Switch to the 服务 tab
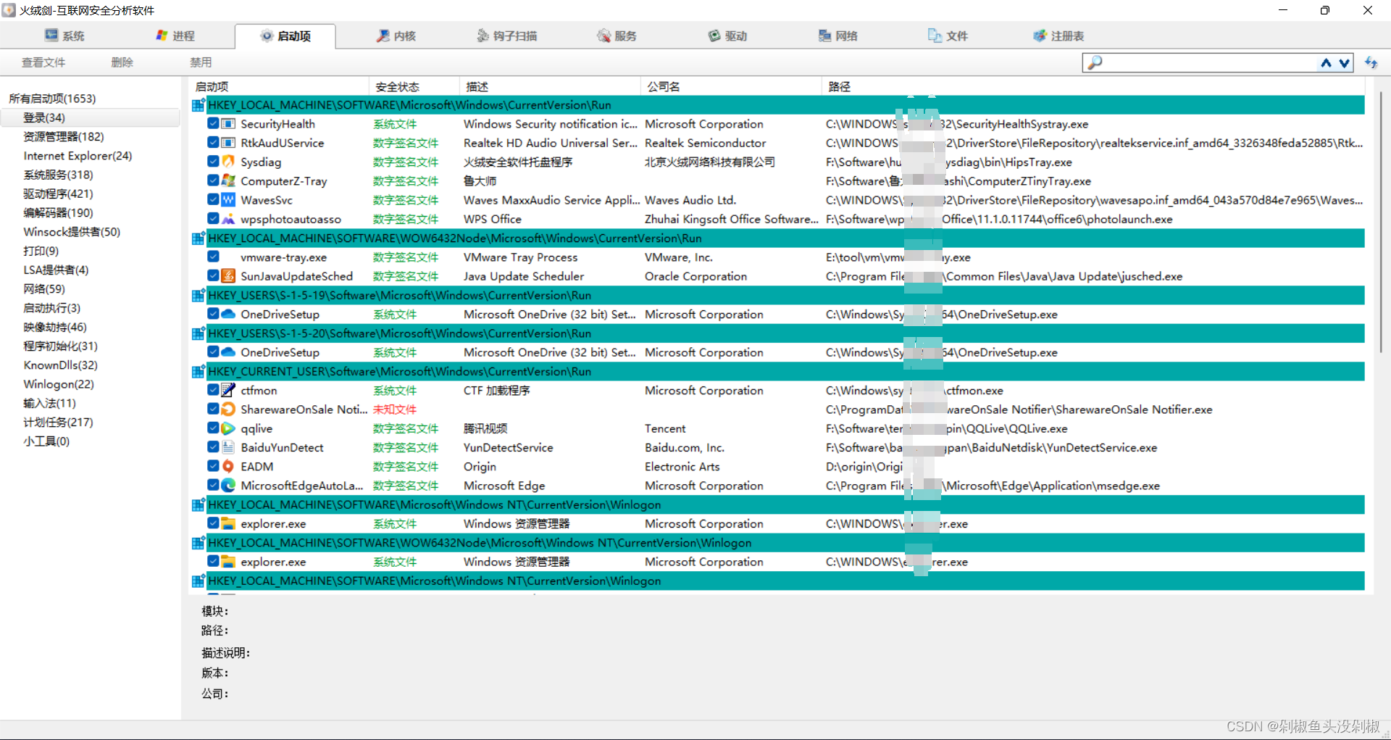This screenshot has height=740, width=1391. pos(617,36)
